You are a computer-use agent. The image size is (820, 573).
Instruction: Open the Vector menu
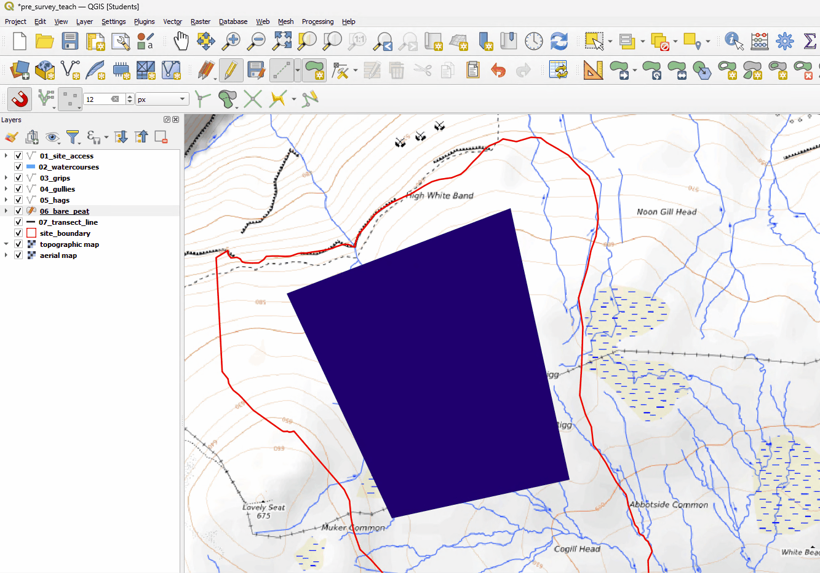pyautogui.click(x=172, y=21)
